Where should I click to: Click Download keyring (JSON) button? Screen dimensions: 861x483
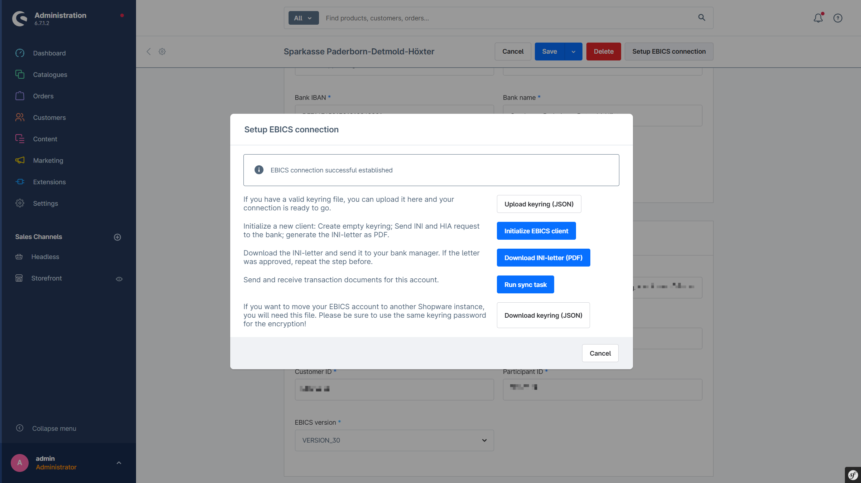(x=543, y=315)
